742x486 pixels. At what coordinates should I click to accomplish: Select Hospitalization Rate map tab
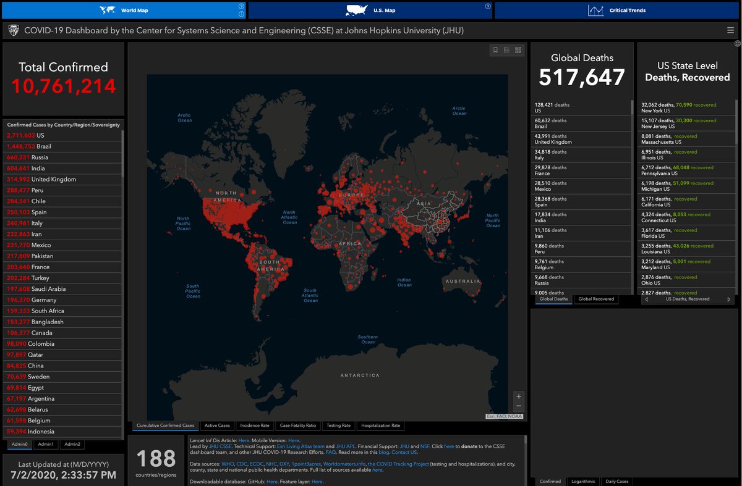(380, 425)
